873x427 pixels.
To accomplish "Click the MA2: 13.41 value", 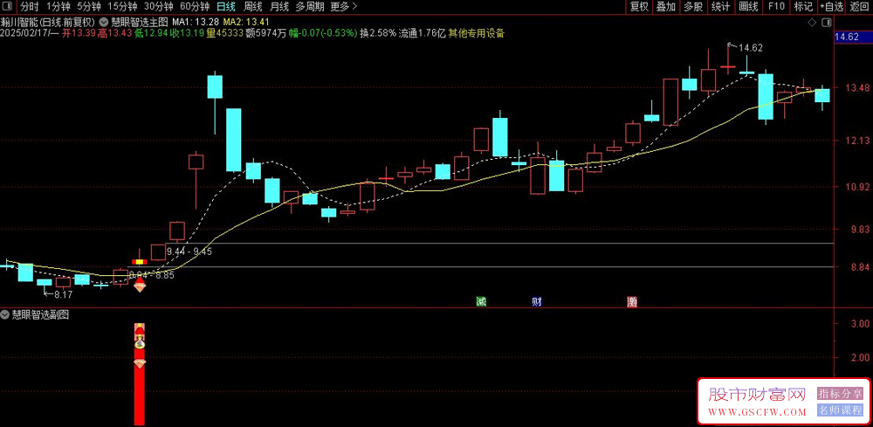I will pos(247,22).
